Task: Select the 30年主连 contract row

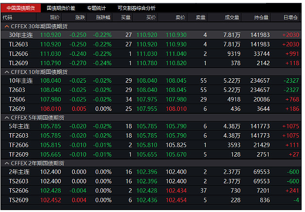Action: click(151, 35)
